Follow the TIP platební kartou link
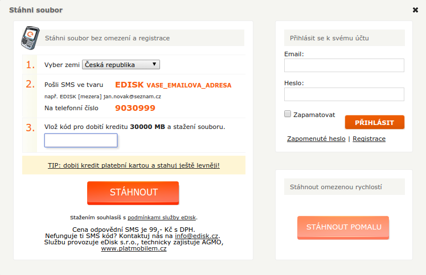The image size is (426, 275). pos(134,165)
